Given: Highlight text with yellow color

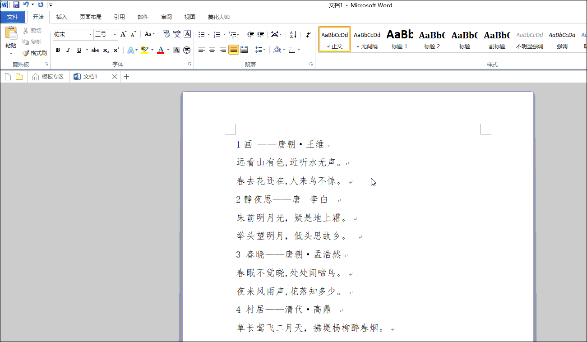Looking at the screenshot, I should [144, 50].
